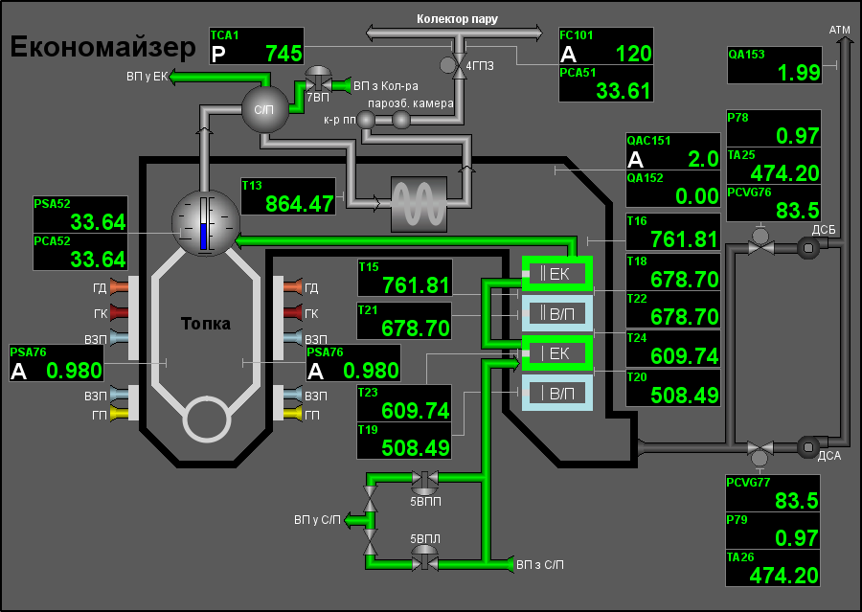Click right red ГК burner
Viewport: 862px width, 612px height.
[x=292, y=312]
